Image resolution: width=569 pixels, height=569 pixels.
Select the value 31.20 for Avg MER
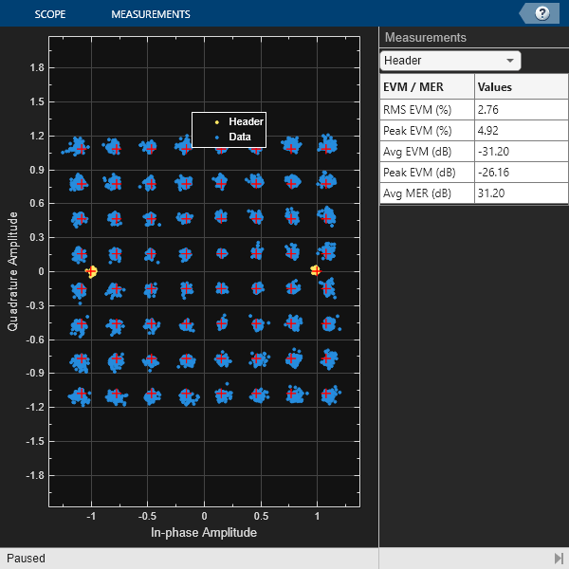[x=491, y=193]
